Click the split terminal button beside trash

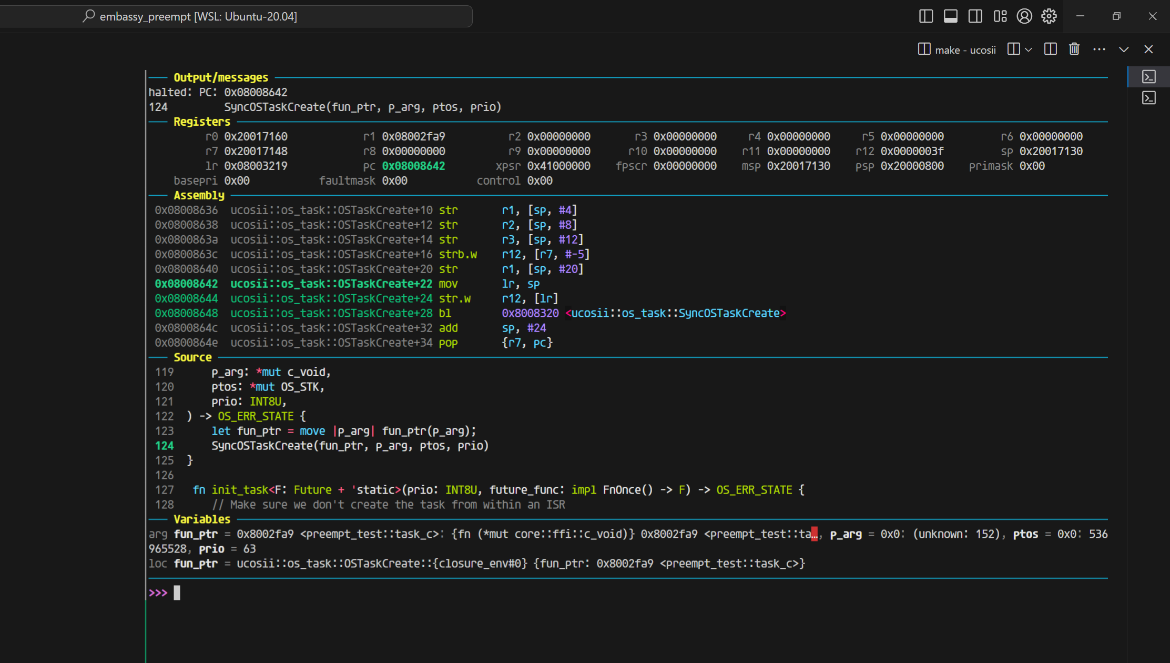tap(1051, 49)
